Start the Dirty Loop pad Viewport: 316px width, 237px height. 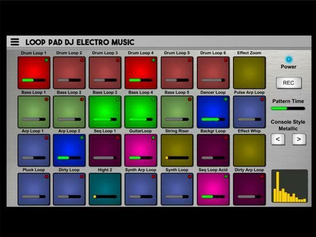click(69, 189)
